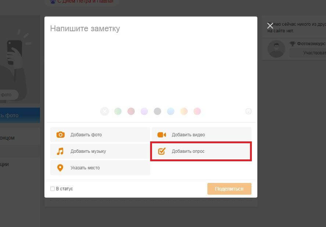Open the emoji smiley picker

pyautogui.click(x=249, y=111)
